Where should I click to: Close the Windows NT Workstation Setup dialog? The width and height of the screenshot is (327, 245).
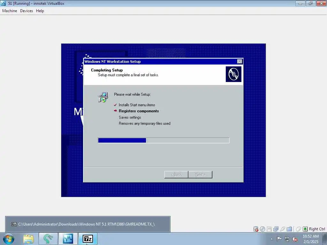click(x=240, y=62)
